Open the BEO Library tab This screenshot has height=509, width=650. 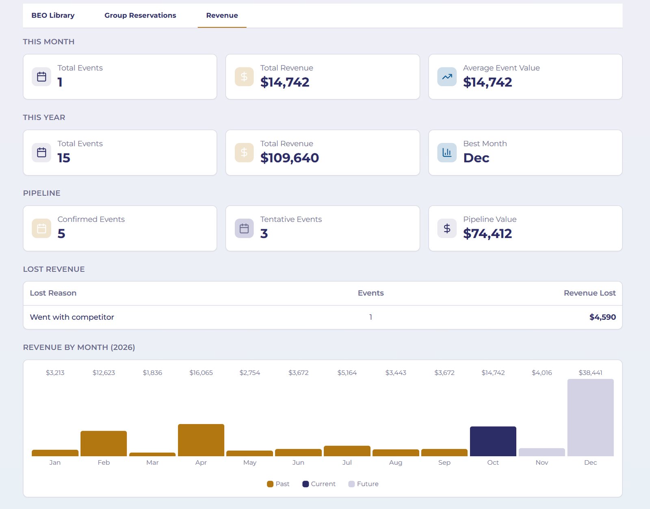coord(53,15)
